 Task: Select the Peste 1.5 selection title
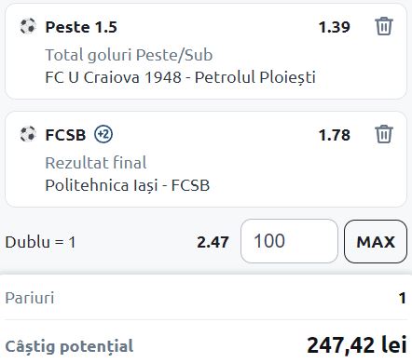click(x=81, y=27)
